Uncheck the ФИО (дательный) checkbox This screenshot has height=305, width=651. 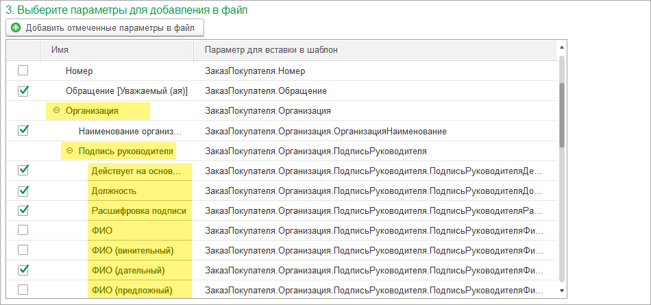click(23, 269)
